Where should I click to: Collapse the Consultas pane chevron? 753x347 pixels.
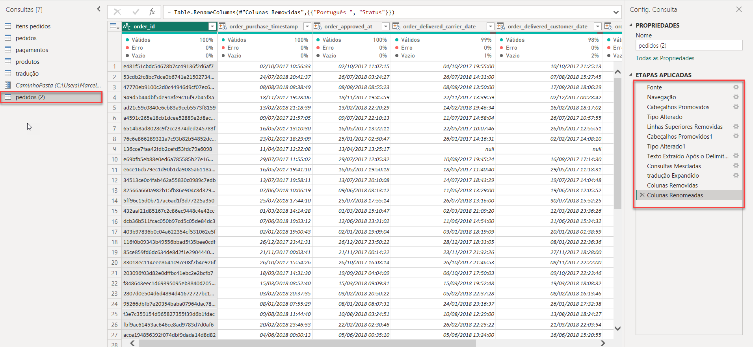coord(99,9)
